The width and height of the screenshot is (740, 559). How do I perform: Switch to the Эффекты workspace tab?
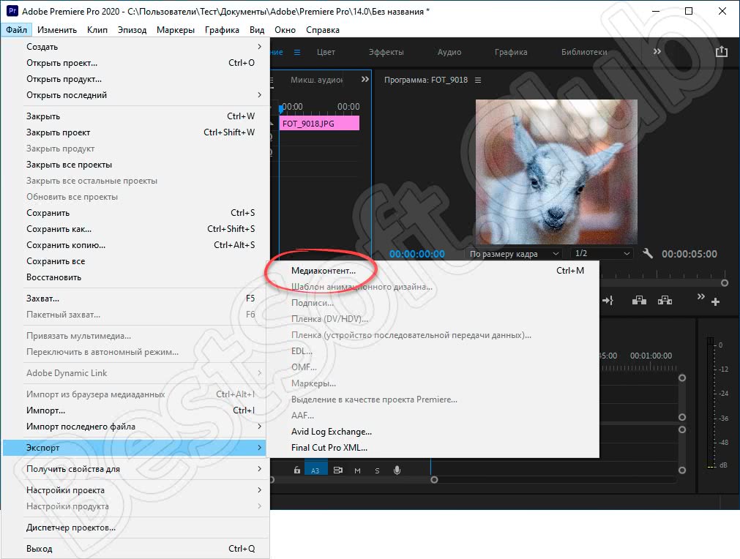point(386,52)
